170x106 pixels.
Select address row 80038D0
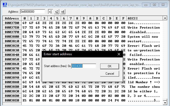point(12,96)
